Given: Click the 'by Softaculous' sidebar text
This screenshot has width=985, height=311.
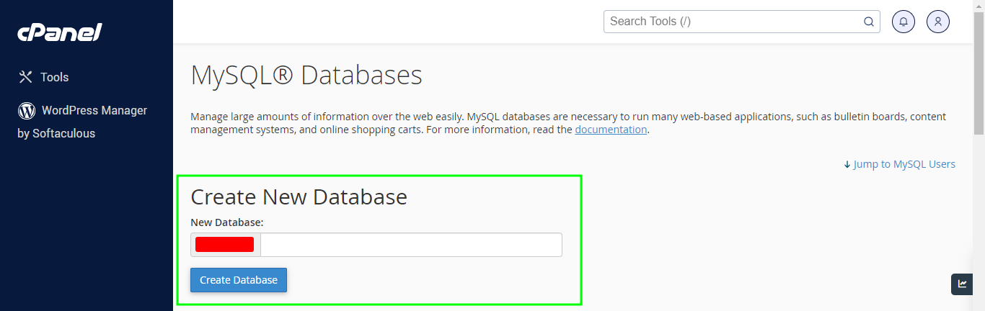Looking at the screenshot, I should click(56, 133).
